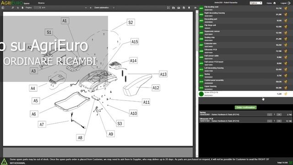Image resolution: width=293 pixels, height=165 pixels.
Task: Click the A13 callout label in diagram
Action: (x=163, y=74)
